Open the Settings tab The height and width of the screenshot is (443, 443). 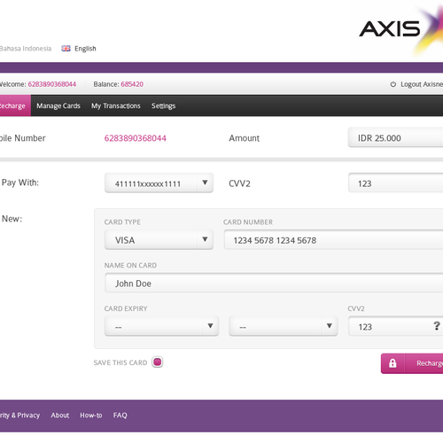[x=163, y=105]
